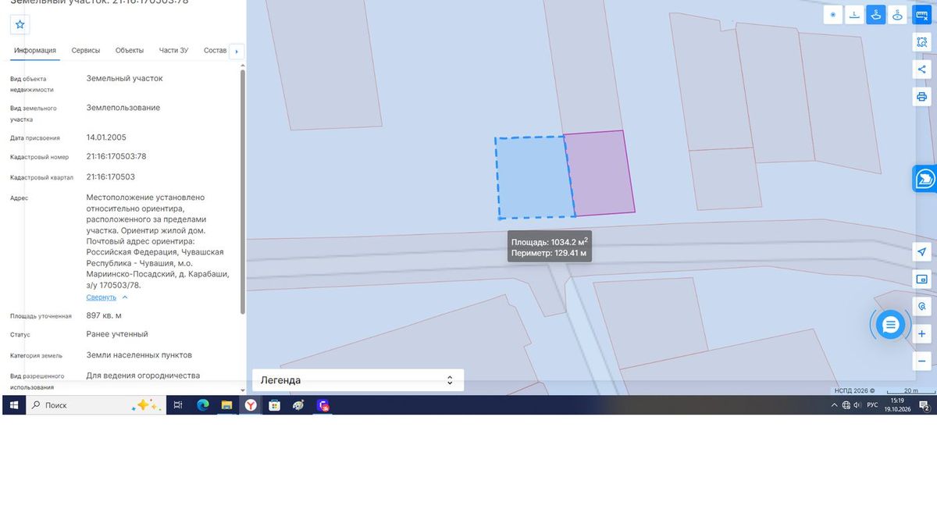Screen dimensions: 937x527
Task: Open the Windows Start menu
Action: pos(13,405)
